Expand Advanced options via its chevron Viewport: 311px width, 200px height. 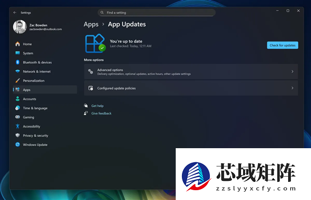tap(292, 72)
